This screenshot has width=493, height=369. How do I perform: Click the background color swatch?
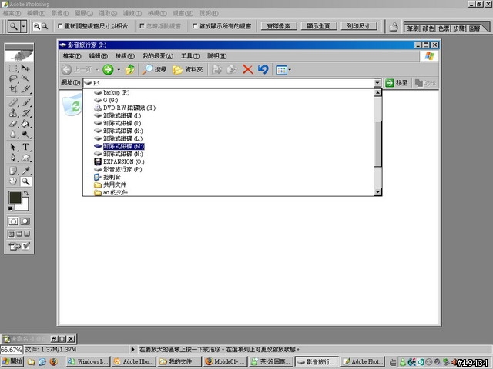click(25, 205)
